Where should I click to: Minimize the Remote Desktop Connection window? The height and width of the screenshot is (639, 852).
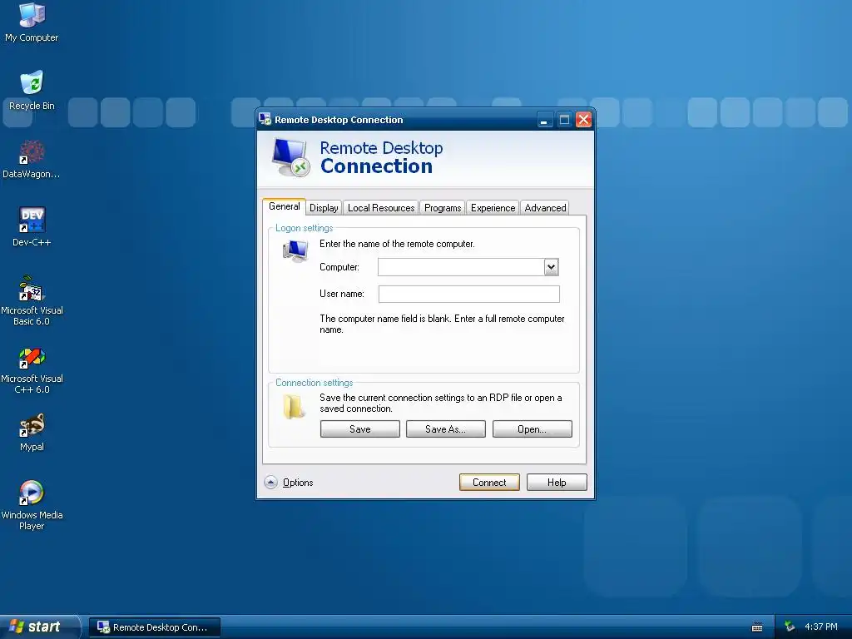(x=544, y=120)
